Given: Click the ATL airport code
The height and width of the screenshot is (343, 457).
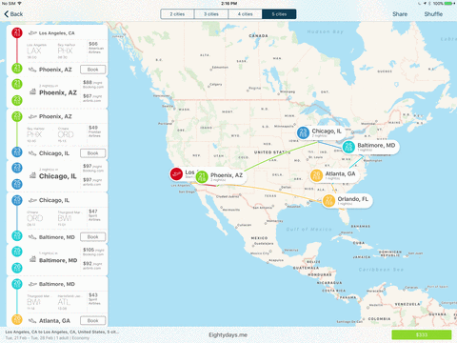Looking at the screenshot, I should [64, 302].
